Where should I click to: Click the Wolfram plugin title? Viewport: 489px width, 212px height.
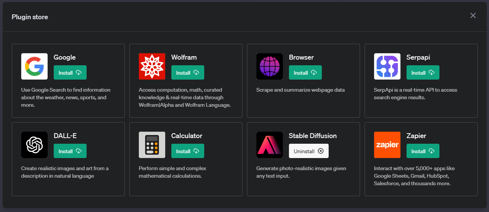pos(184,57)
